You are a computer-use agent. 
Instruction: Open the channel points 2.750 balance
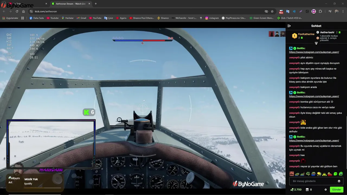pyautogui.click(x=296, y=190)
